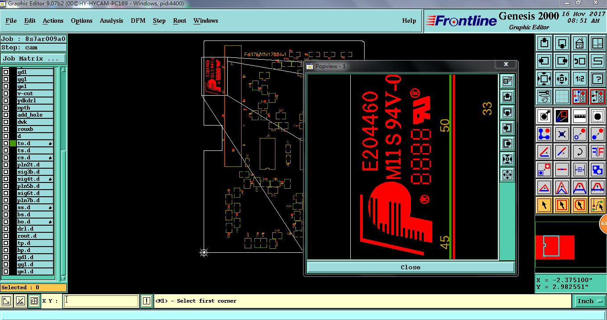Open the Help menu
The height and width of the screenshot is (320, 607).
click(x=409, y=20)
